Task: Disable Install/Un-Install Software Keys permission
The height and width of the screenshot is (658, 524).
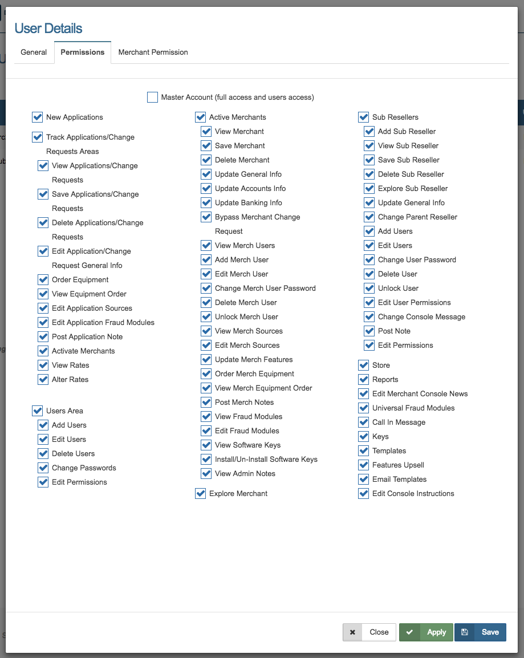Action: [206, 460]
